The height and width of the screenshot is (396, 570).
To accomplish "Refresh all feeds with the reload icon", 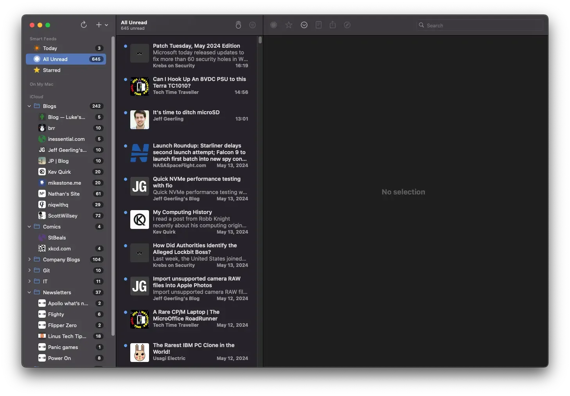I will [84, 25].
